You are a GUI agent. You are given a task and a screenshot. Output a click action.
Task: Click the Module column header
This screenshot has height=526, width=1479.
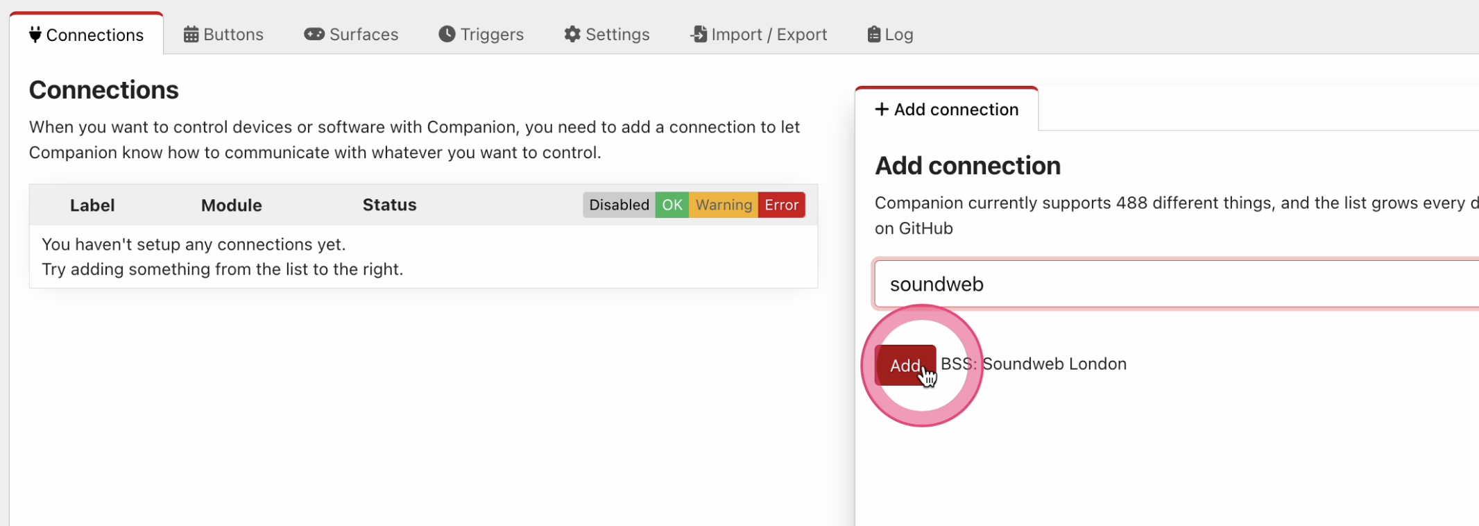(x=231, y=205)
